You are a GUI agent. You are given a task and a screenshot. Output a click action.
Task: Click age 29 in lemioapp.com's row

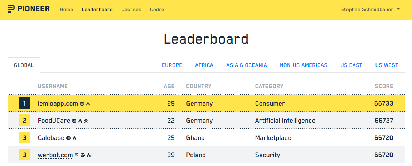pyautogui.click(x=171, y=103)
